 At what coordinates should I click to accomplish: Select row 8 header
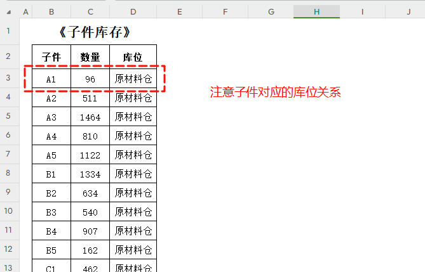pyautogui.click(x=8, y=173)
